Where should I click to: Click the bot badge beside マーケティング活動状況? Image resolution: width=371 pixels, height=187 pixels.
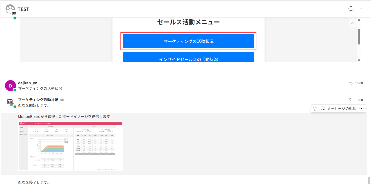tap(62, 100)
